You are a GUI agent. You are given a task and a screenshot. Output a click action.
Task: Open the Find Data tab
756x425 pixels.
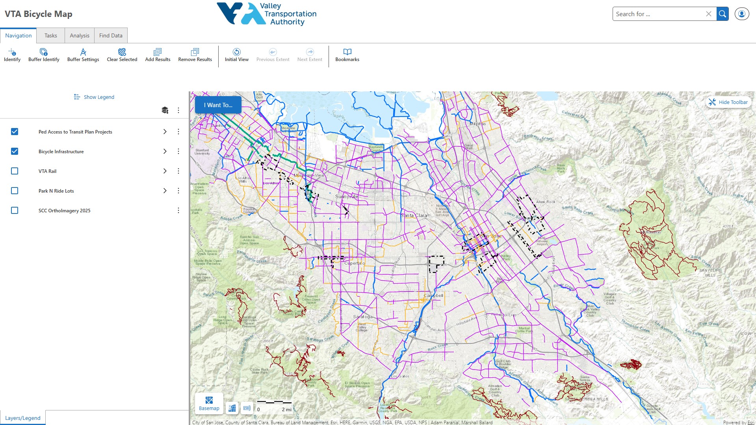tap(111, 35)
